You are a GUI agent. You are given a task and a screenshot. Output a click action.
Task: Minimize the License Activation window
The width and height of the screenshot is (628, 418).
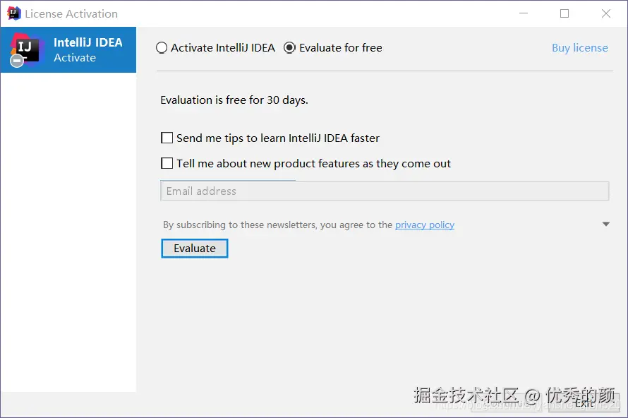point(523,13)
